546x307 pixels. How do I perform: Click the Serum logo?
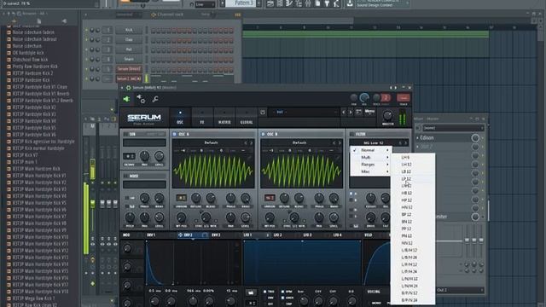pos(144,119)
